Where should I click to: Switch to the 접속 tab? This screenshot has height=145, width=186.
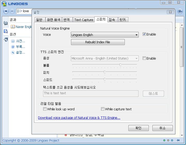[x=113, y=20]
